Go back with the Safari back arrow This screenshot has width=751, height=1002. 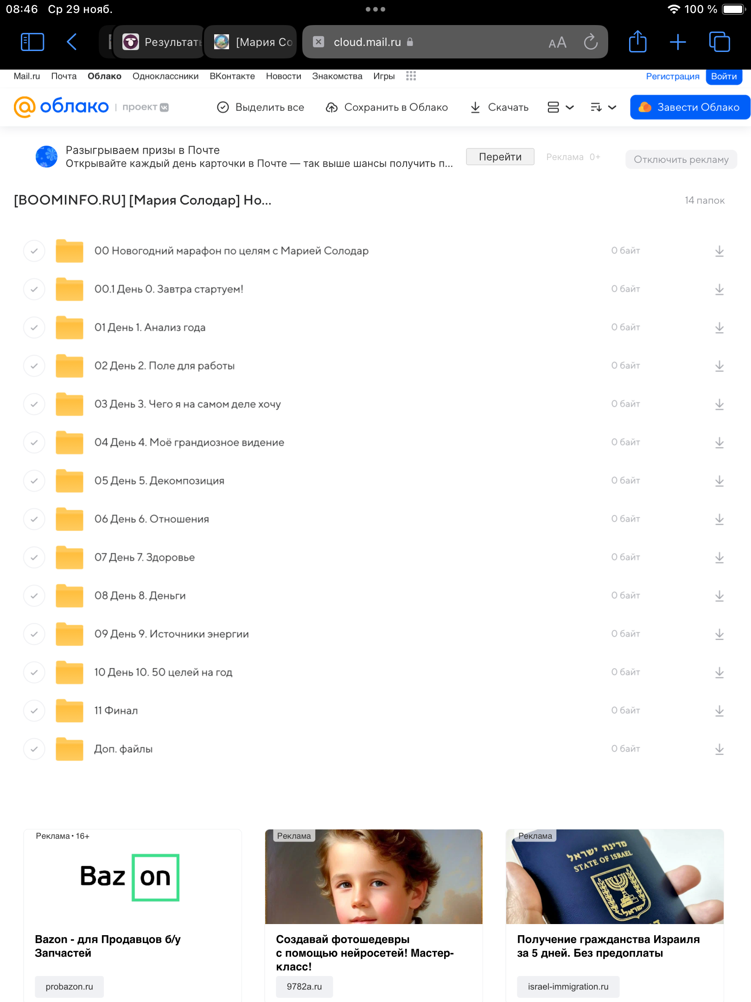(72, 42)
